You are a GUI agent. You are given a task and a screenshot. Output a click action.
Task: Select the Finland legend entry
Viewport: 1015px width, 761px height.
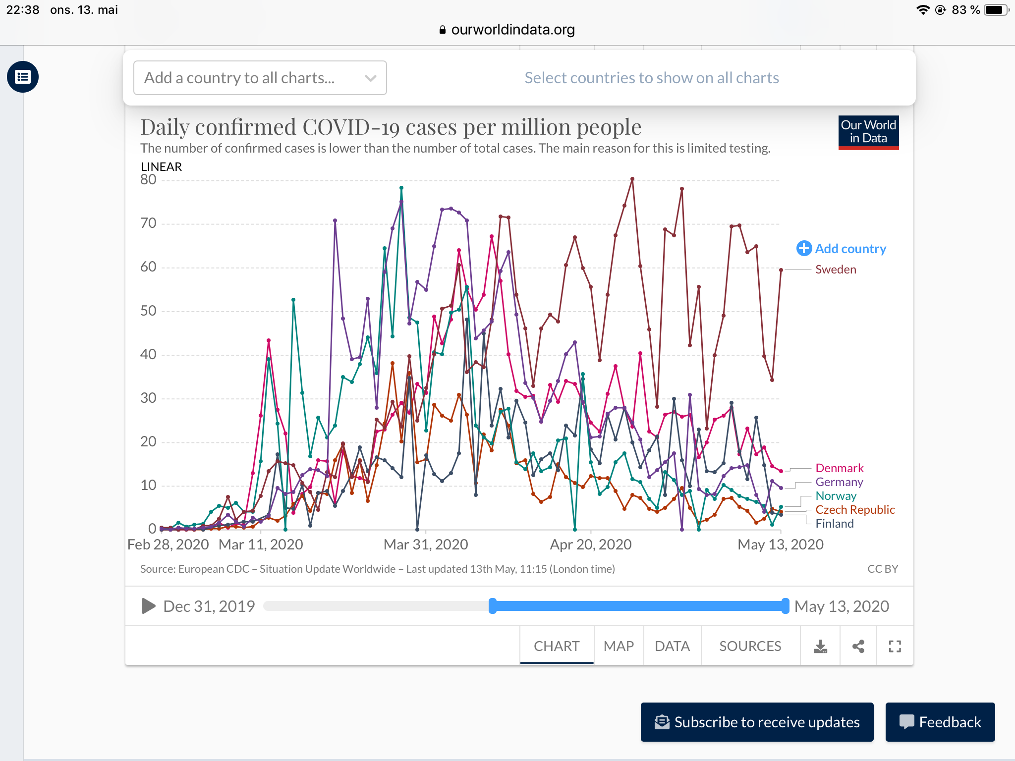834,523
